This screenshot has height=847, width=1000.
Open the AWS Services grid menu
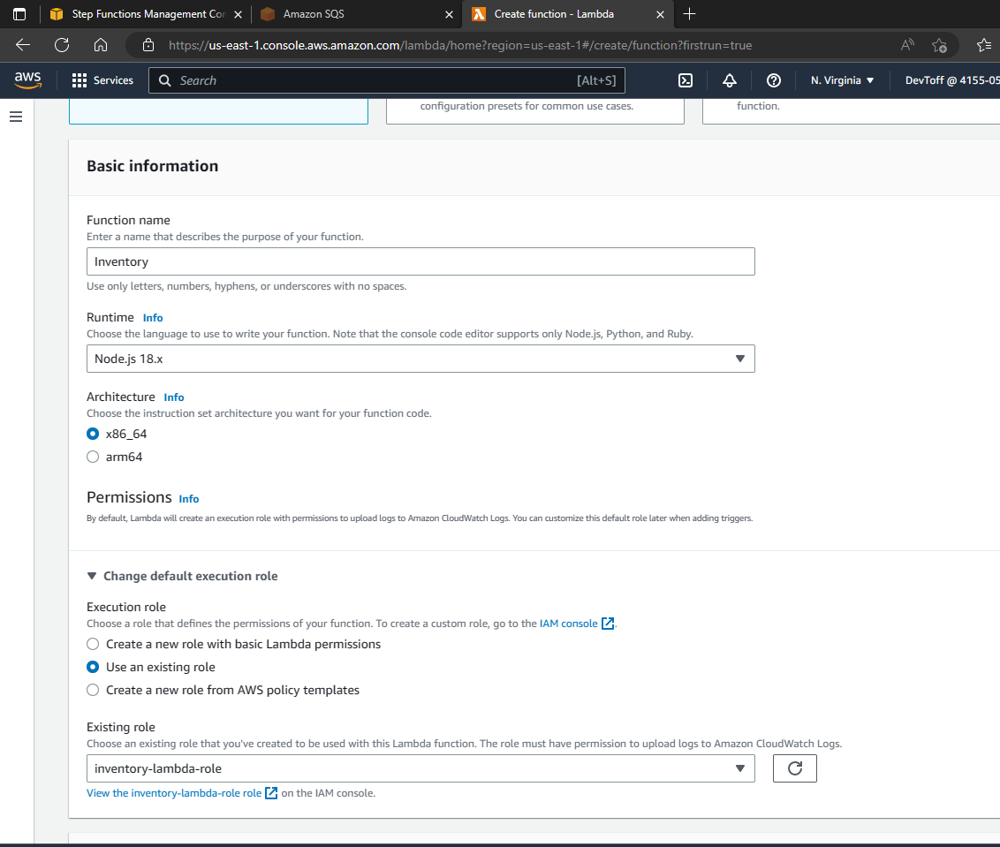tap(102, 80)
